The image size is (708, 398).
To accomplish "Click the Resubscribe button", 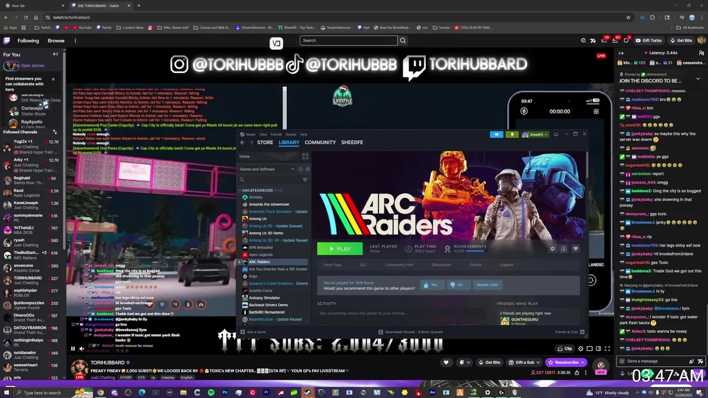I will click(x=566, y=363).
